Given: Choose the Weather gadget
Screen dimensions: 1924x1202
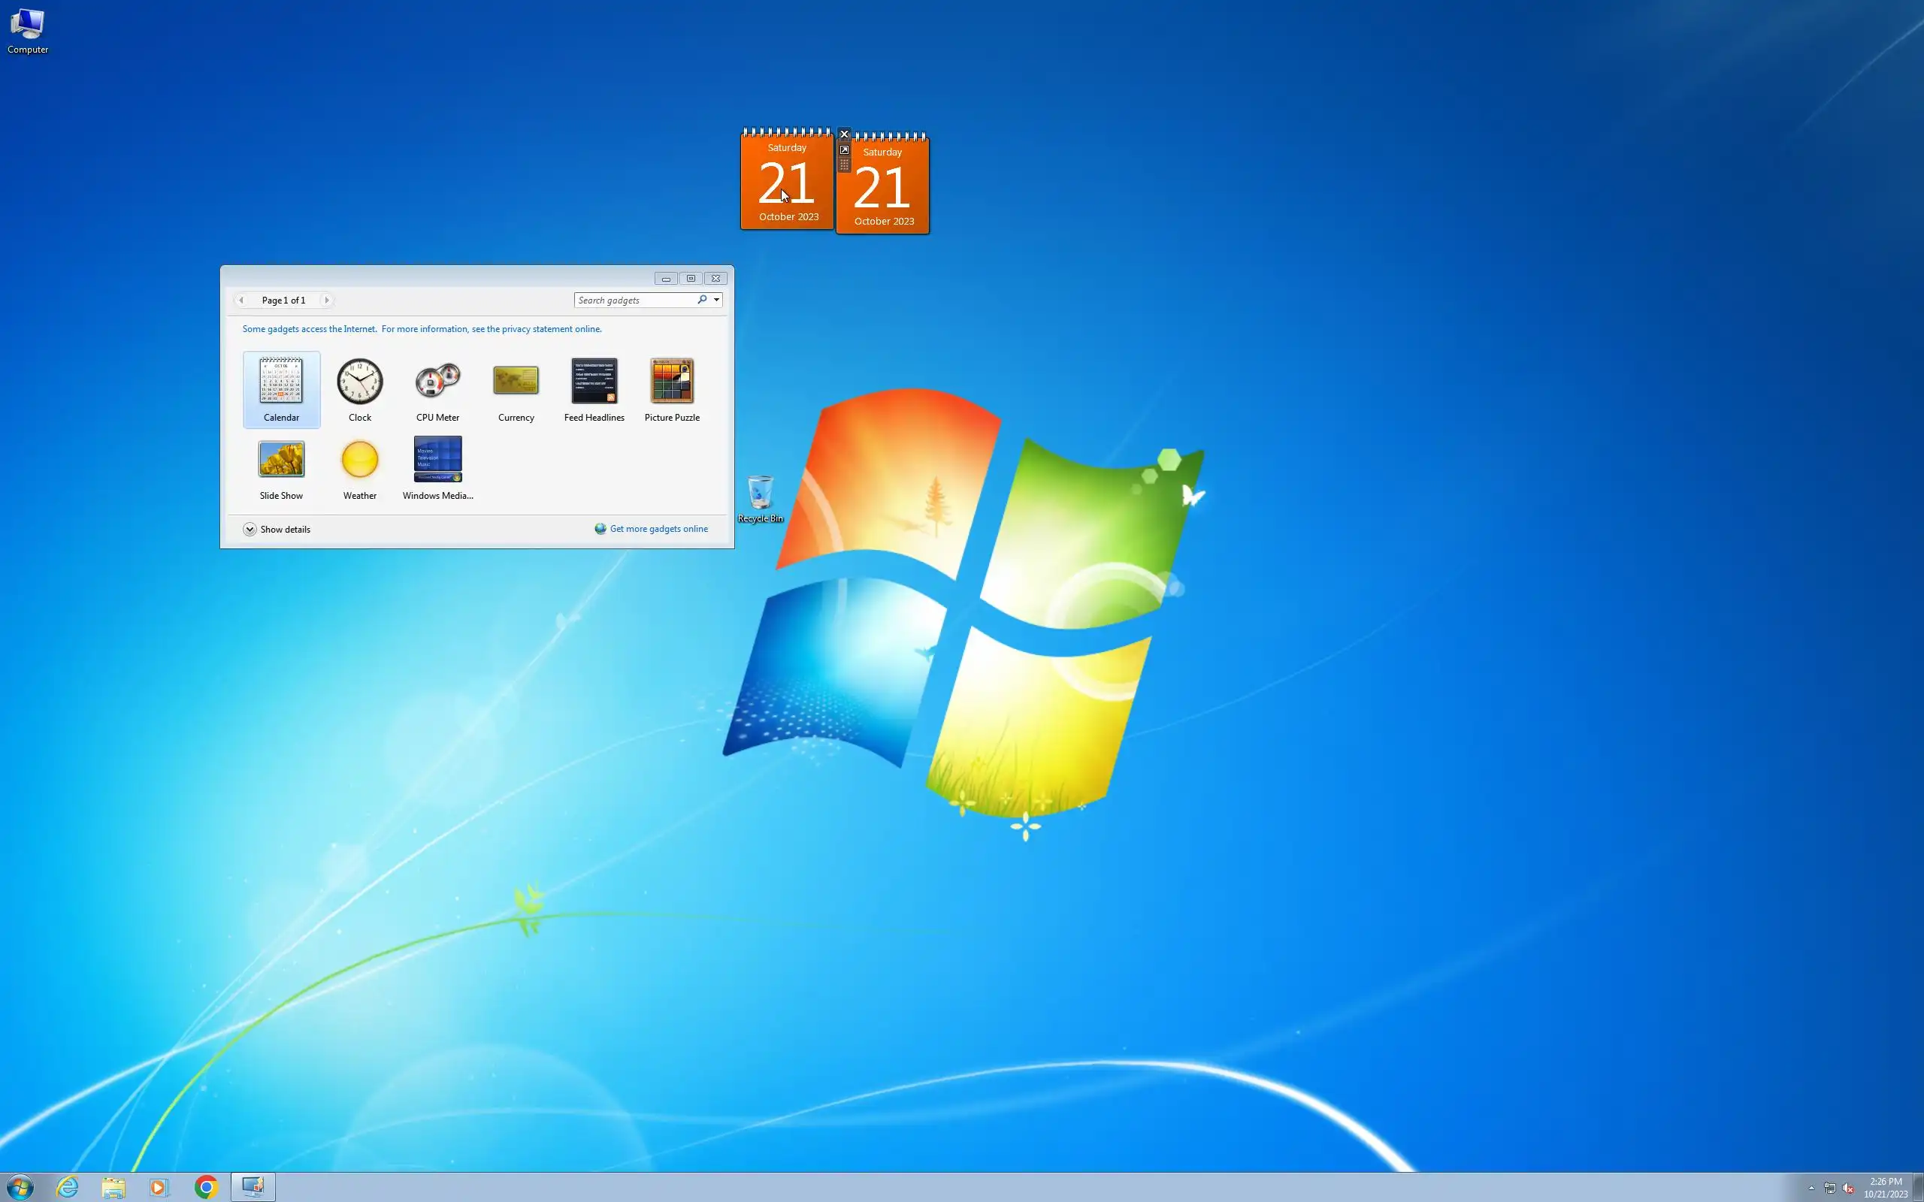Looking at the screenshot, I should pos(359,460).
